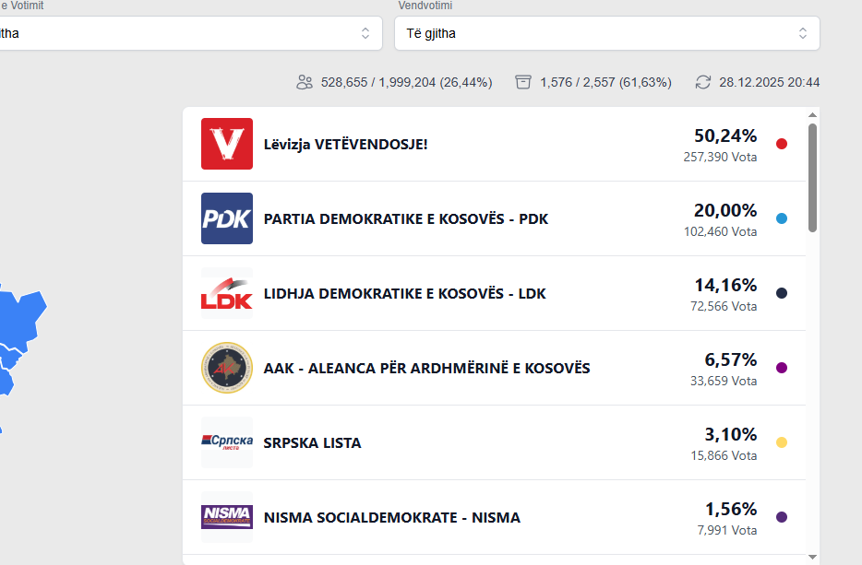Open the Vendvotimi dropdown
862x565 pixels.
[606, 33]
